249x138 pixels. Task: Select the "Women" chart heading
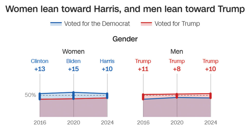tap(73, 51)
